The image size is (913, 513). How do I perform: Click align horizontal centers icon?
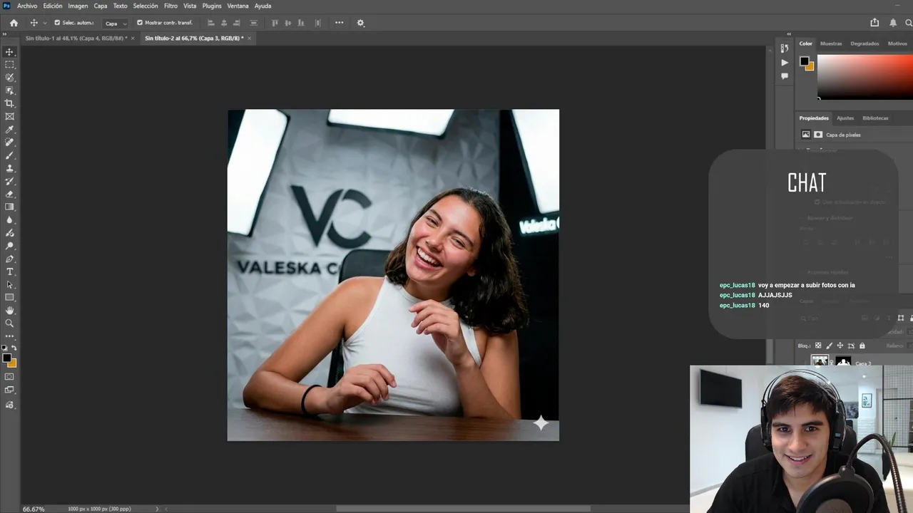pyautogui.click(x=224, y=23)
